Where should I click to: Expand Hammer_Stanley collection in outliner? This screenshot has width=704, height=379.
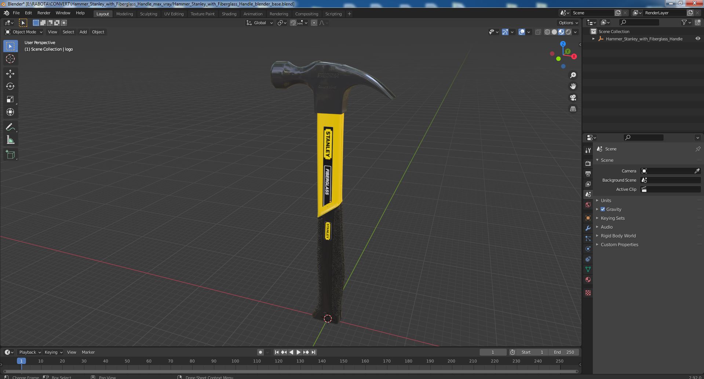tap(594, 39)
